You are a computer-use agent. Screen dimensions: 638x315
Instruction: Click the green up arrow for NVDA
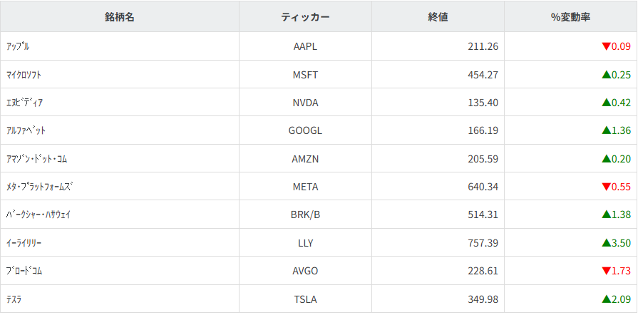pyautogui.click(x=606, y=103)
